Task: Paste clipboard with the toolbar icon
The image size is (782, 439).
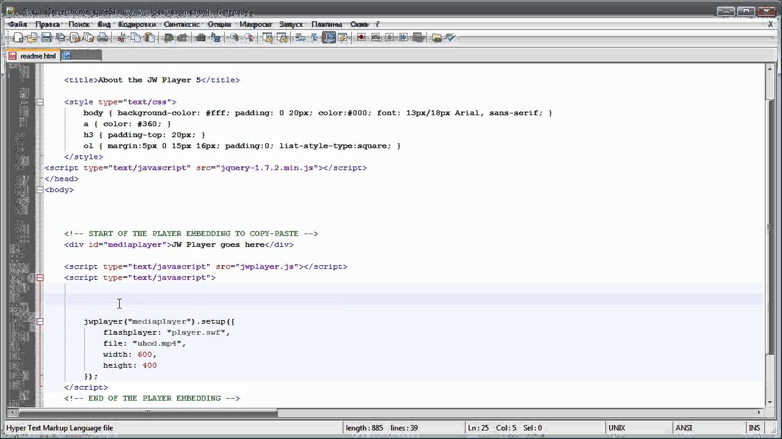Action: (x=150, y=38)
